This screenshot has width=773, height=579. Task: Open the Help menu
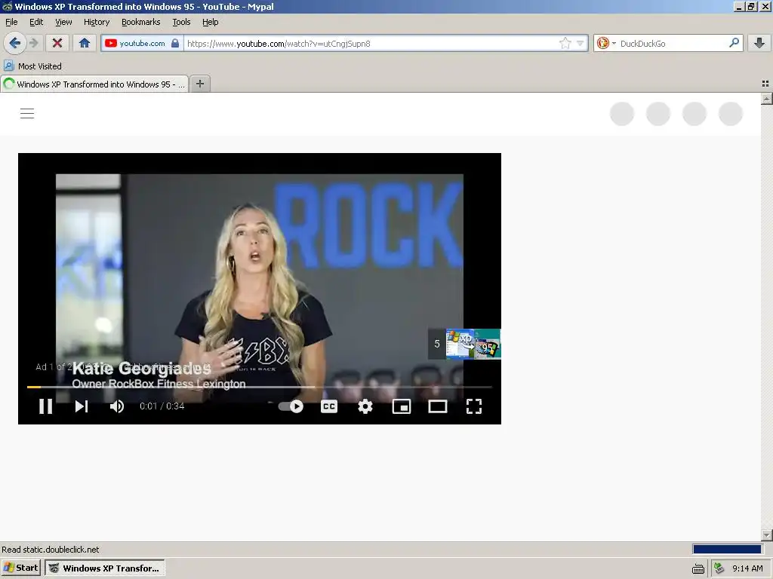[211, 22]
